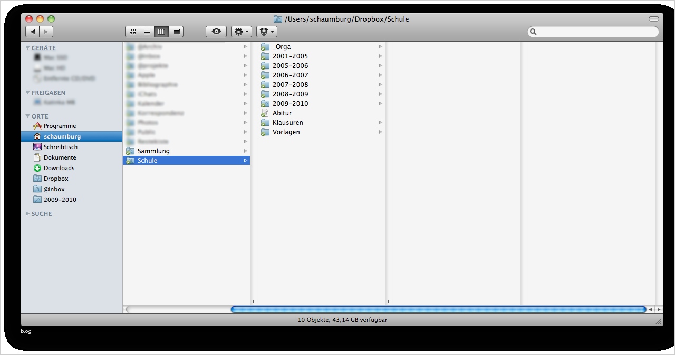675x355 pixels.
Task: Open the Dropbox toolbar menu
Action: (267, 32)
